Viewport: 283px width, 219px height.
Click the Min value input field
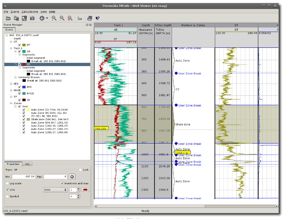click(23, 177)
